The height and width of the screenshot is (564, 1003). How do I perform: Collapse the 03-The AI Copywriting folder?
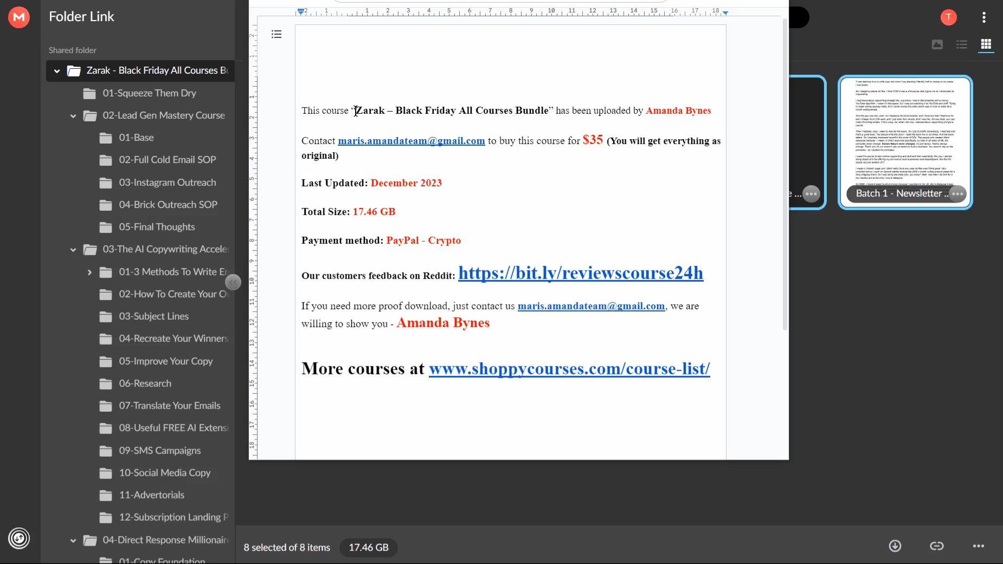click(73, 250)
